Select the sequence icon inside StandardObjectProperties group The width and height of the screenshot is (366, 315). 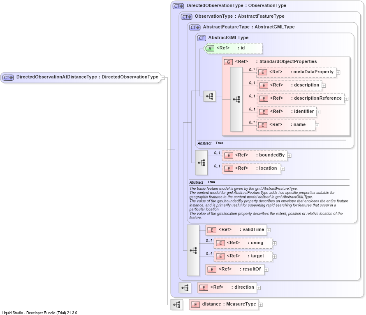[236, 100]
